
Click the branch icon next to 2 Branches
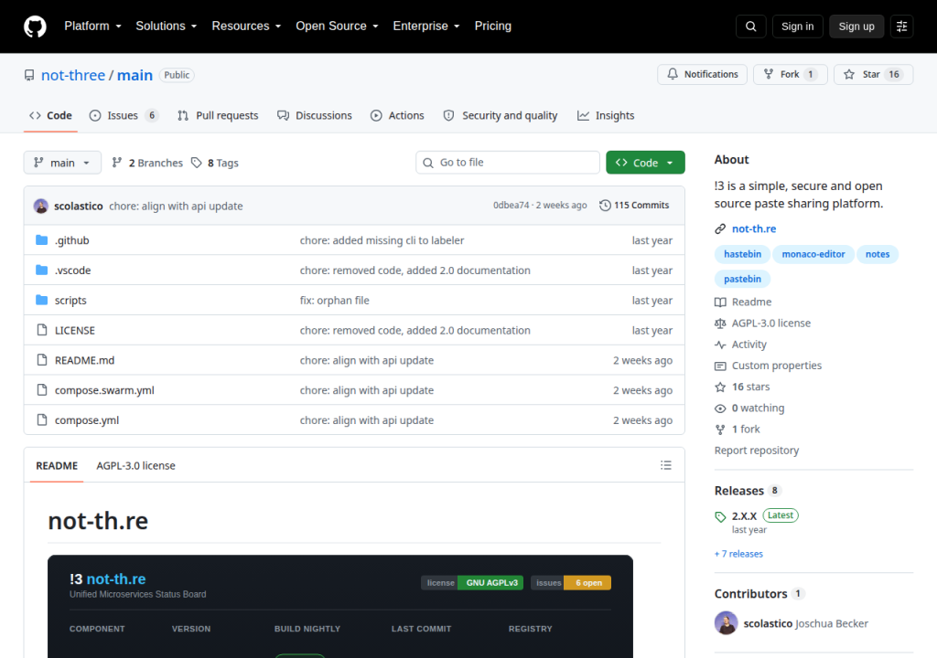click(117, 163)
